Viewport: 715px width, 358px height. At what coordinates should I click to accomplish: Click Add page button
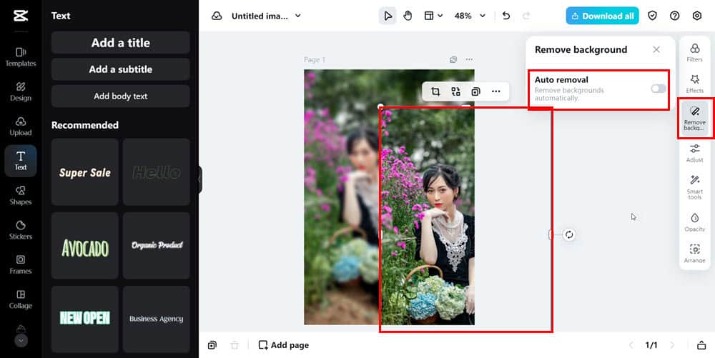pyautogui.click(x=284, y=345)
